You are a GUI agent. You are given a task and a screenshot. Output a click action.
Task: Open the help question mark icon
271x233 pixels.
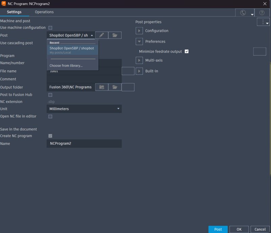262,12
